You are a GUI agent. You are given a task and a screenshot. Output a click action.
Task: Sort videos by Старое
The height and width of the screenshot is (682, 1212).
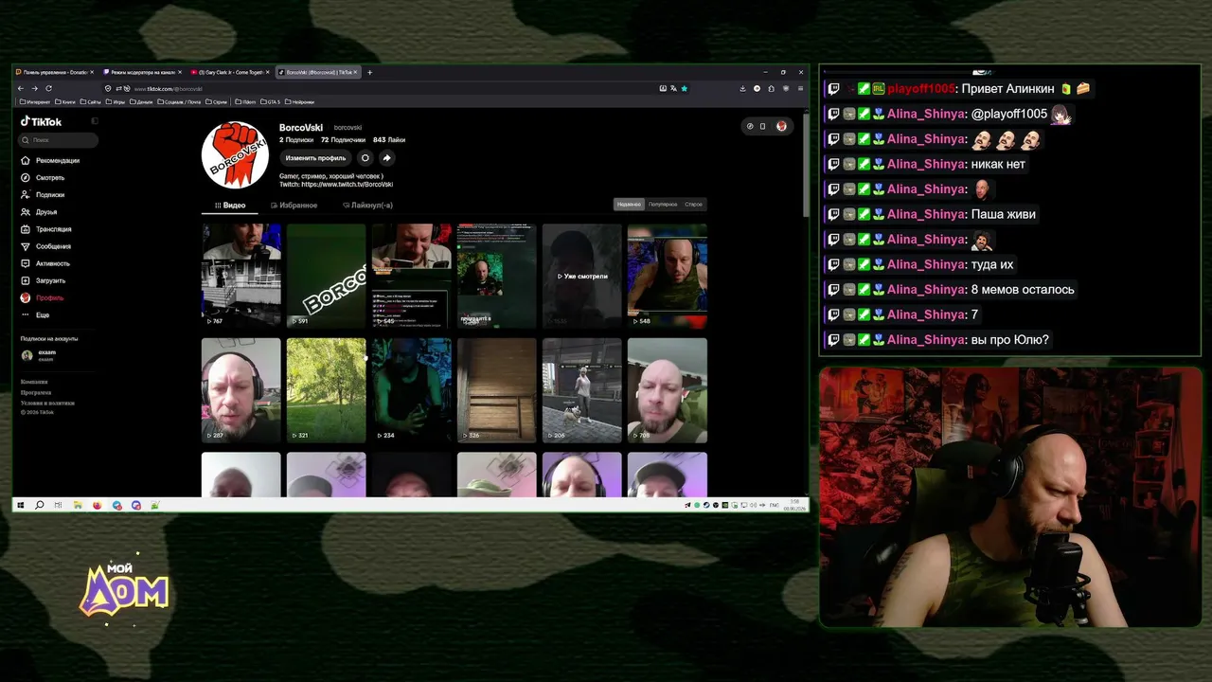(x=694, y=204)
